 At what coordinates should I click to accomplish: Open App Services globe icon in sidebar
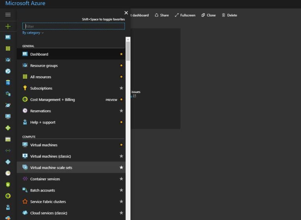(x=8, y=71)
